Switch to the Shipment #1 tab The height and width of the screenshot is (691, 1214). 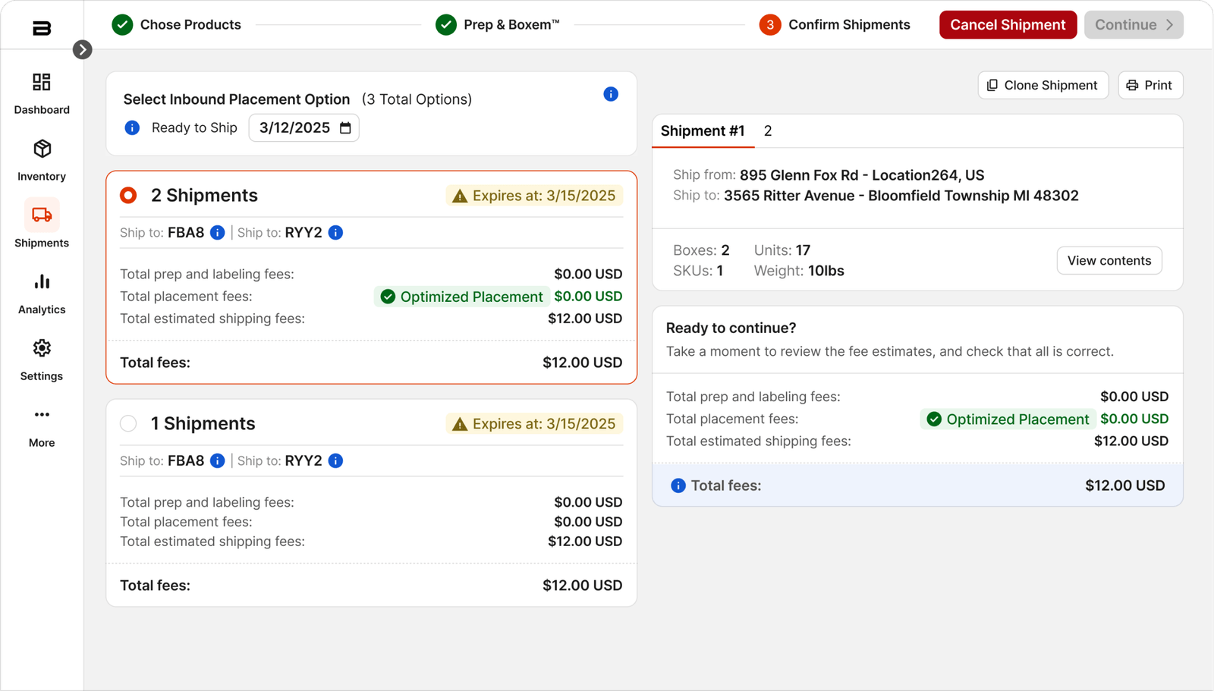(702, 130)
